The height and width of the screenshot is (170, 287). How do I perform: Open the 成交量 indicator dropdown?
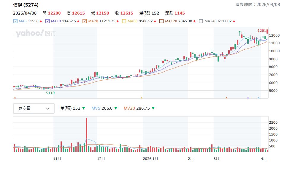click(34, 108)
